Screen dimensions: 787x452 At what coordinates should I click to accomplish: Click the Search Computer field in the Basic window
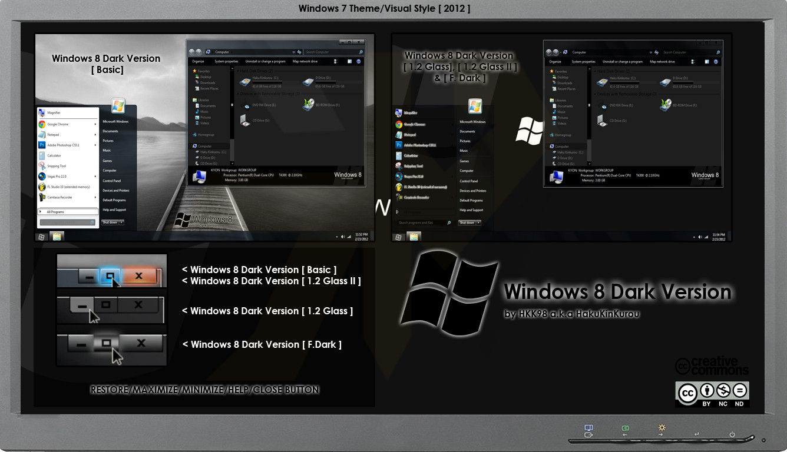333,52
